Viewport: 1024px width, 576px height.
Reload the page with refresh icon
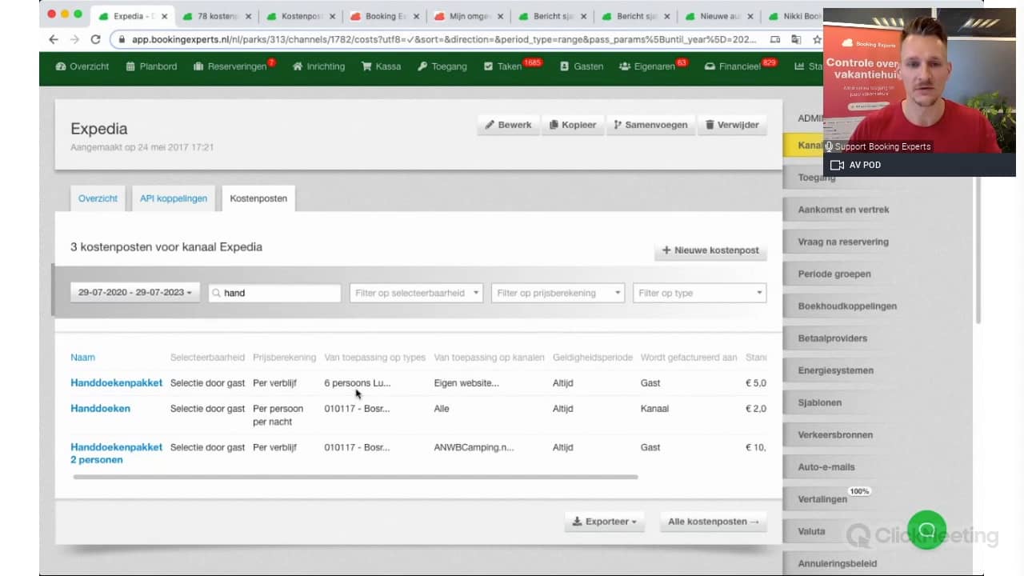(95, 39)
